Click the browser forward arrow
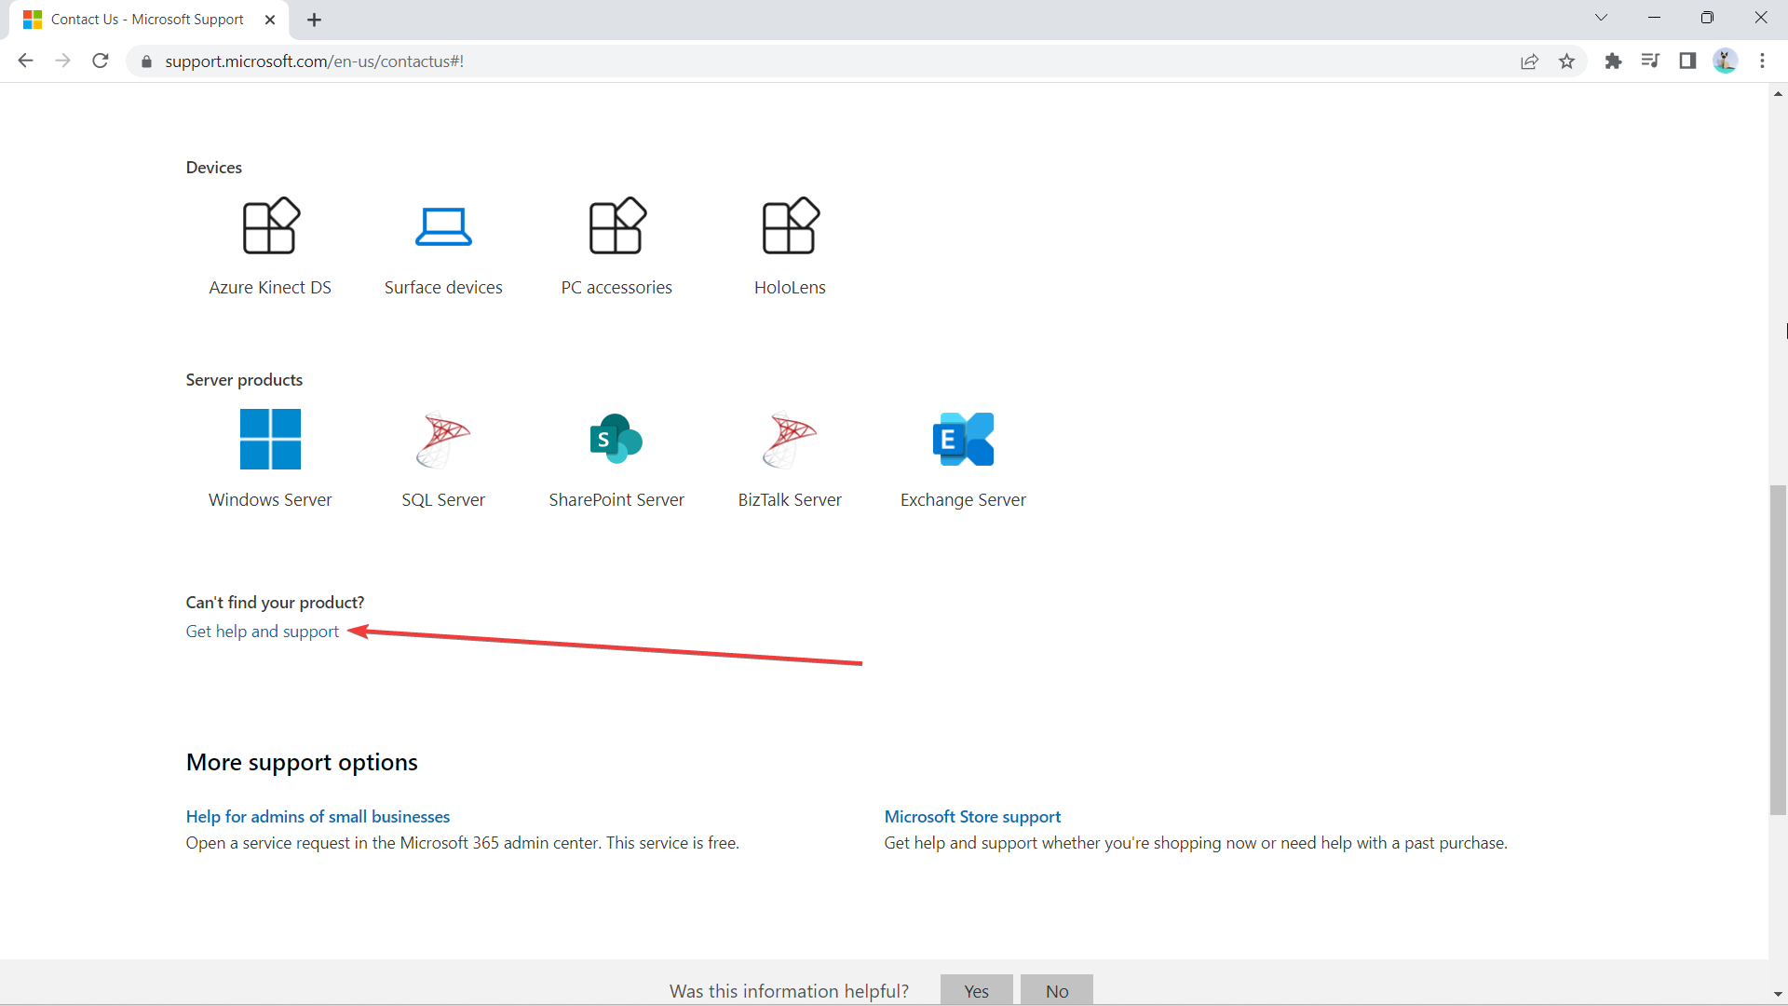1788x1006 pixels. (62, 61)
